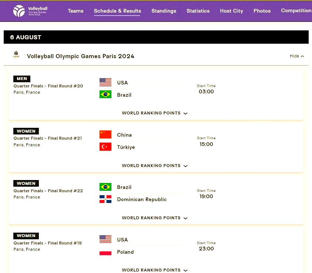Click the Volleyball Olympic Games Paris 2024 logo
This screenshot has height=273, width=312.
(x=30, y=11)
